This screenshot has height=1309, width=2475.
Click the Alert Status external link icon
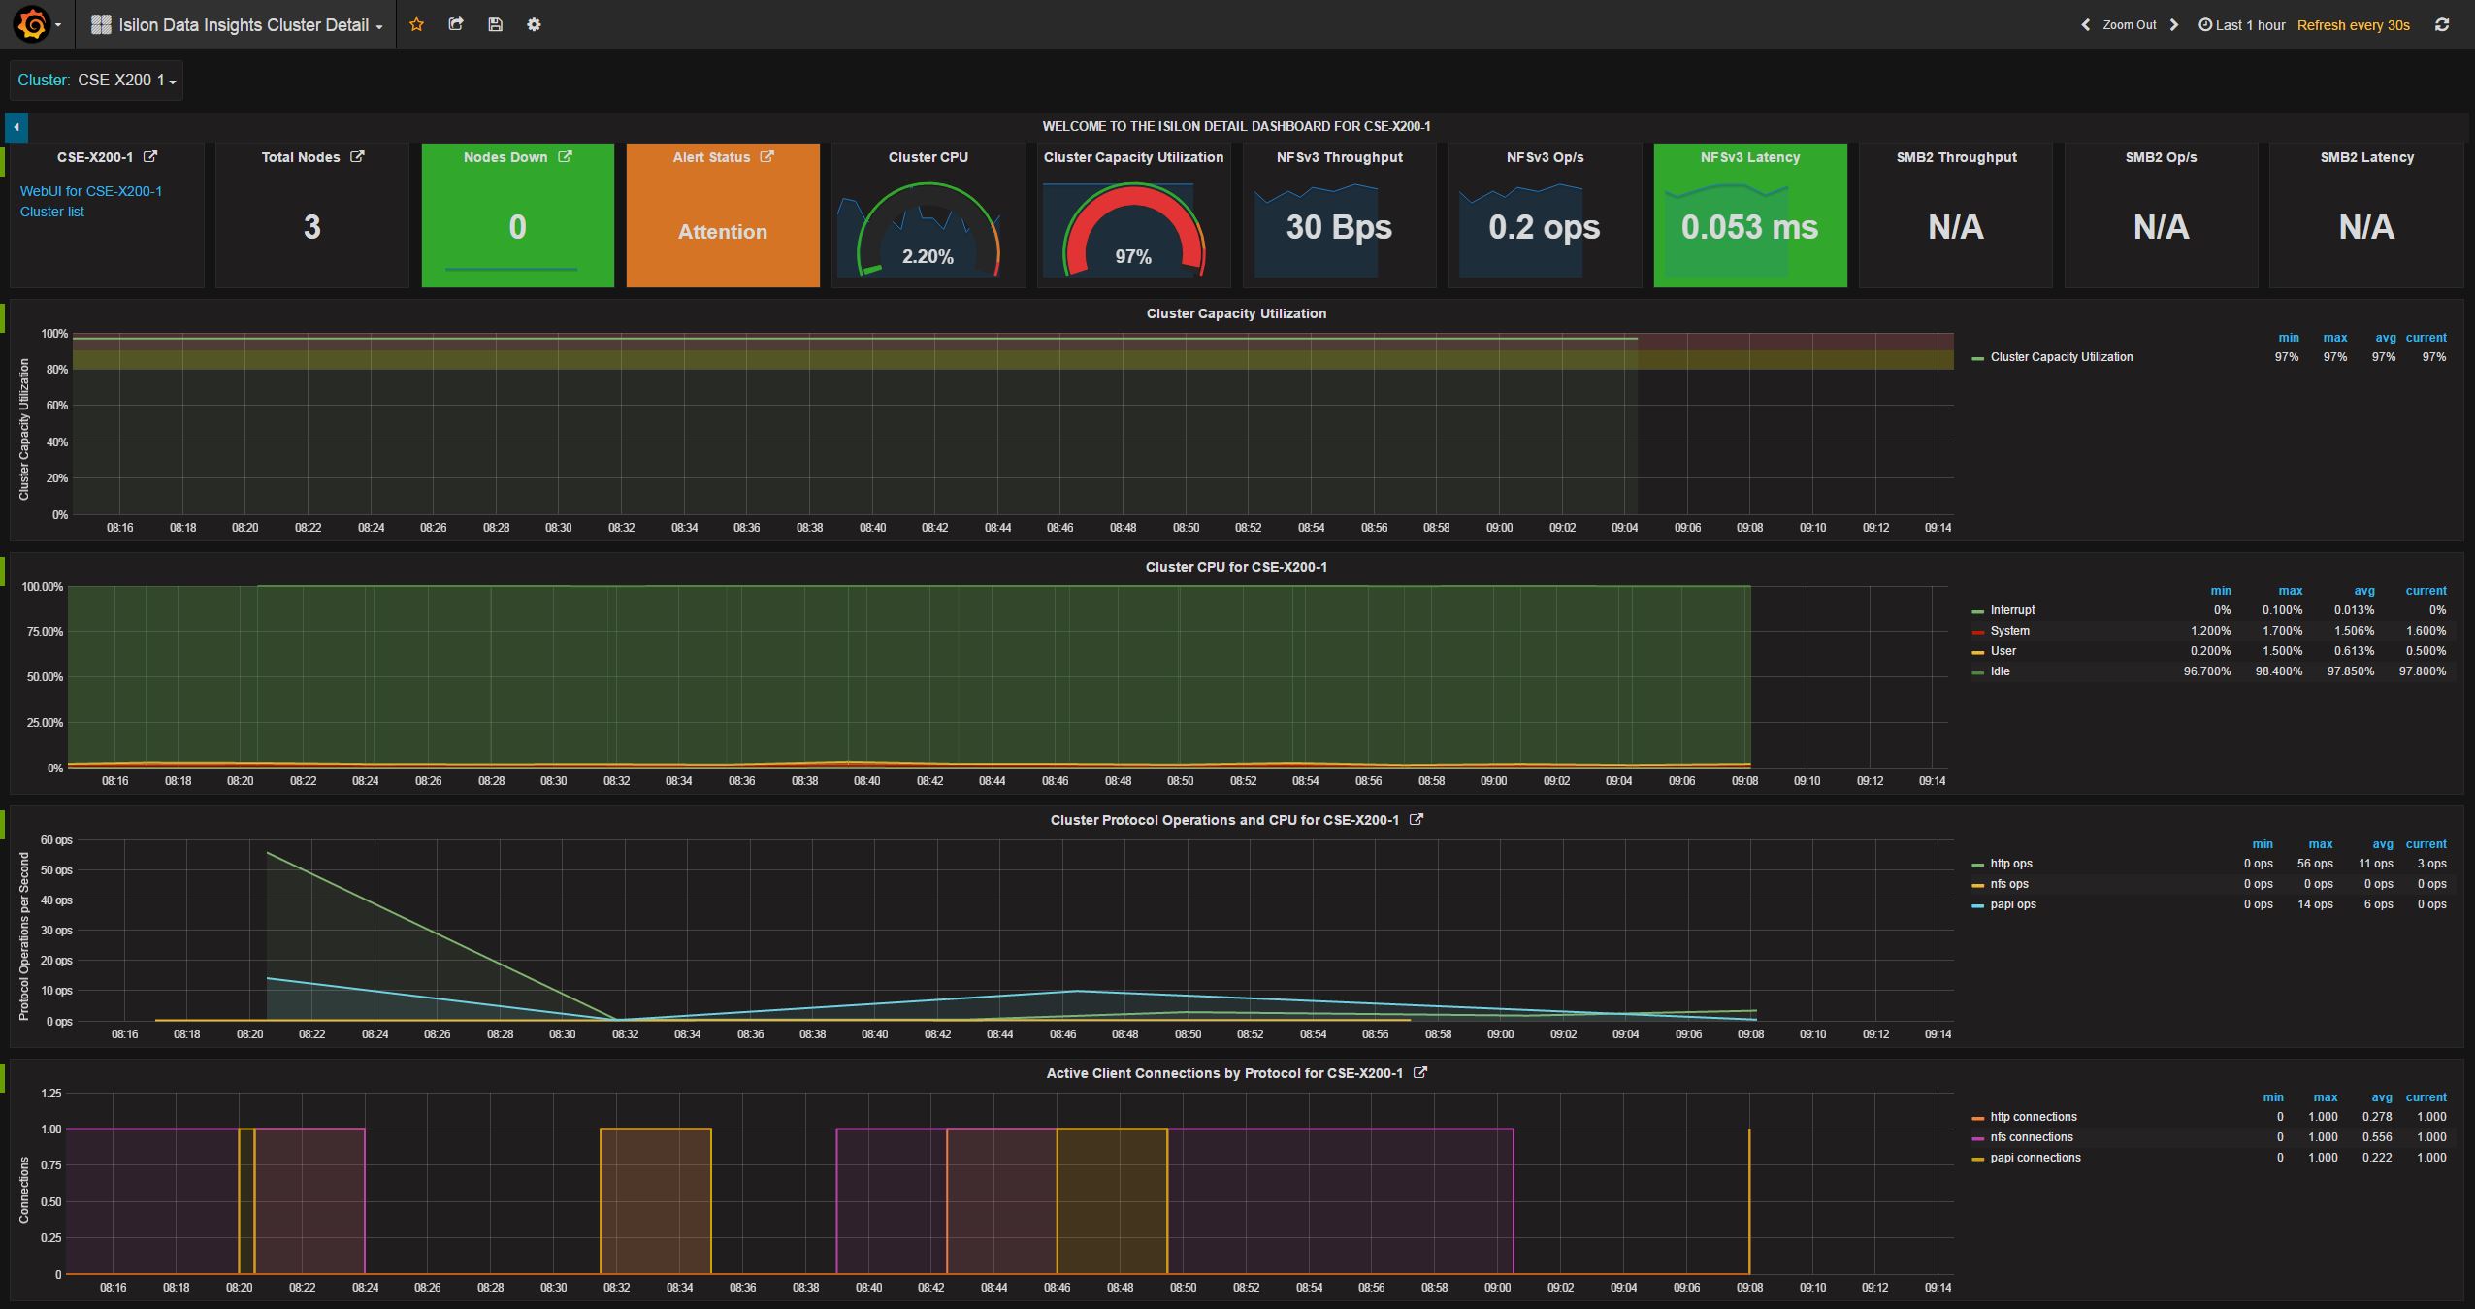(x=767, y=157)
